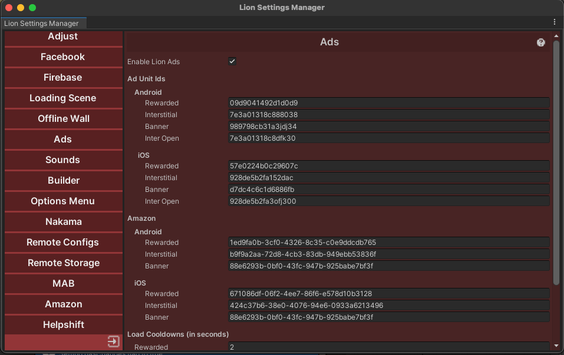Open the Facebook settings section
This screenshot has height=355, width=564.
click(63, 57)
